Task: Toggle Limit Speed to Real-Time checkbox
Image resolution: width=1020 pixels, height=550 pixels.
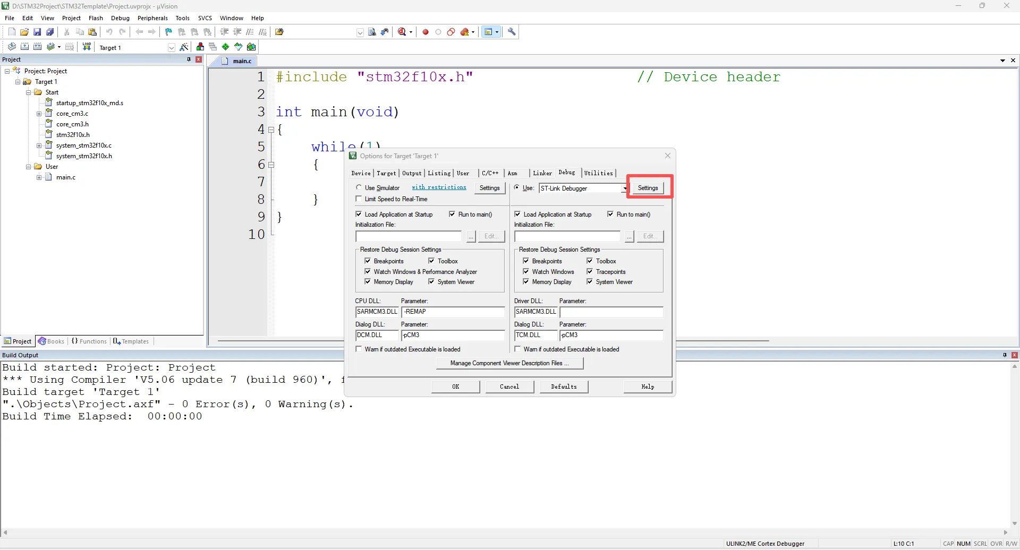Action: click(x=359, y=199)
